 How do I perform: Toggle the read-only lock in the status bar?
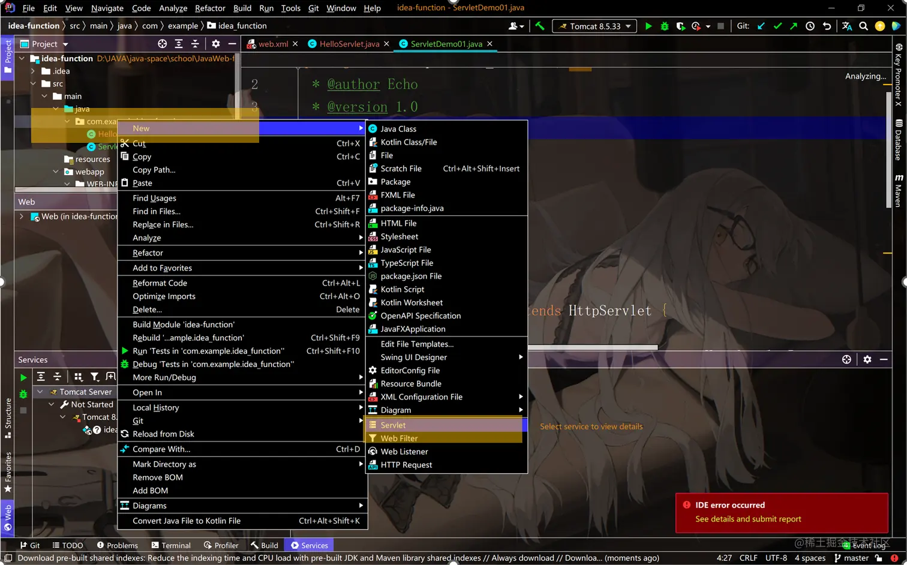click(878, 558)
